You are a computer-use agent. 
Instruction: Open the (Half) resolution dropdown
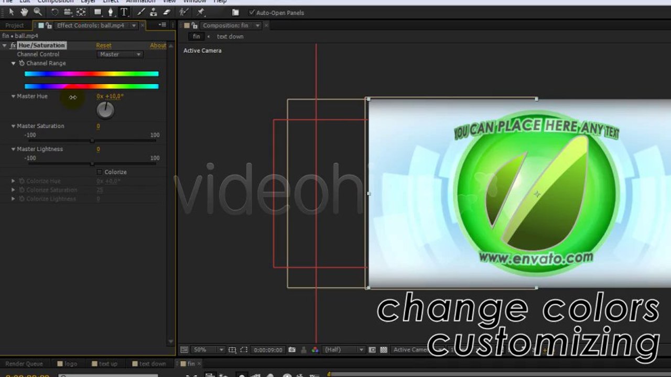pos(344,350)
